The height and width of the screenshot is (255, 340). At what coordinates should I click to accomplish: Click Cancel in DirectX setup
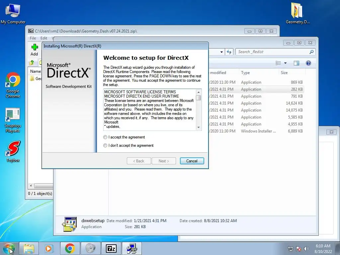click(x=192, y=161)
